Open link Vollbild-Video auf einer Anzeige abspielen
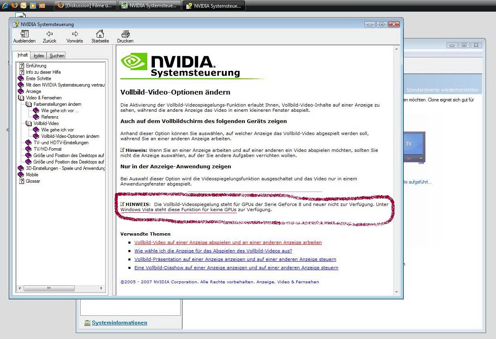 [x=228, y=242]
